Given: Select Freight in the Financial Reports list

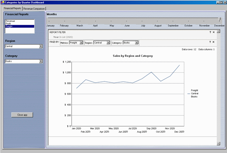Looking at the screenshot, I should click(x=20, y=26).
